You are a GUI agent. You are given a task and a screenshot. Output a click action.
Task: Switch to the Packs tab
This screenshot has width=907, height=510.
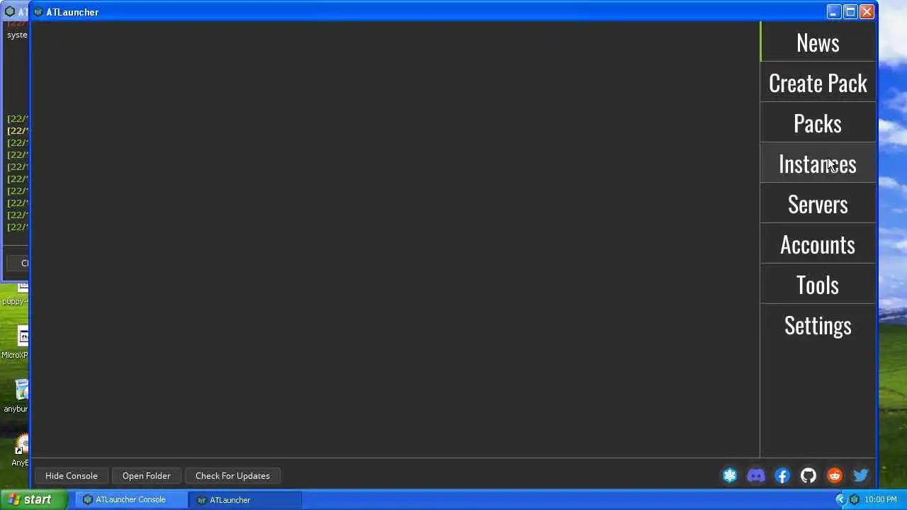coord(818,123)
